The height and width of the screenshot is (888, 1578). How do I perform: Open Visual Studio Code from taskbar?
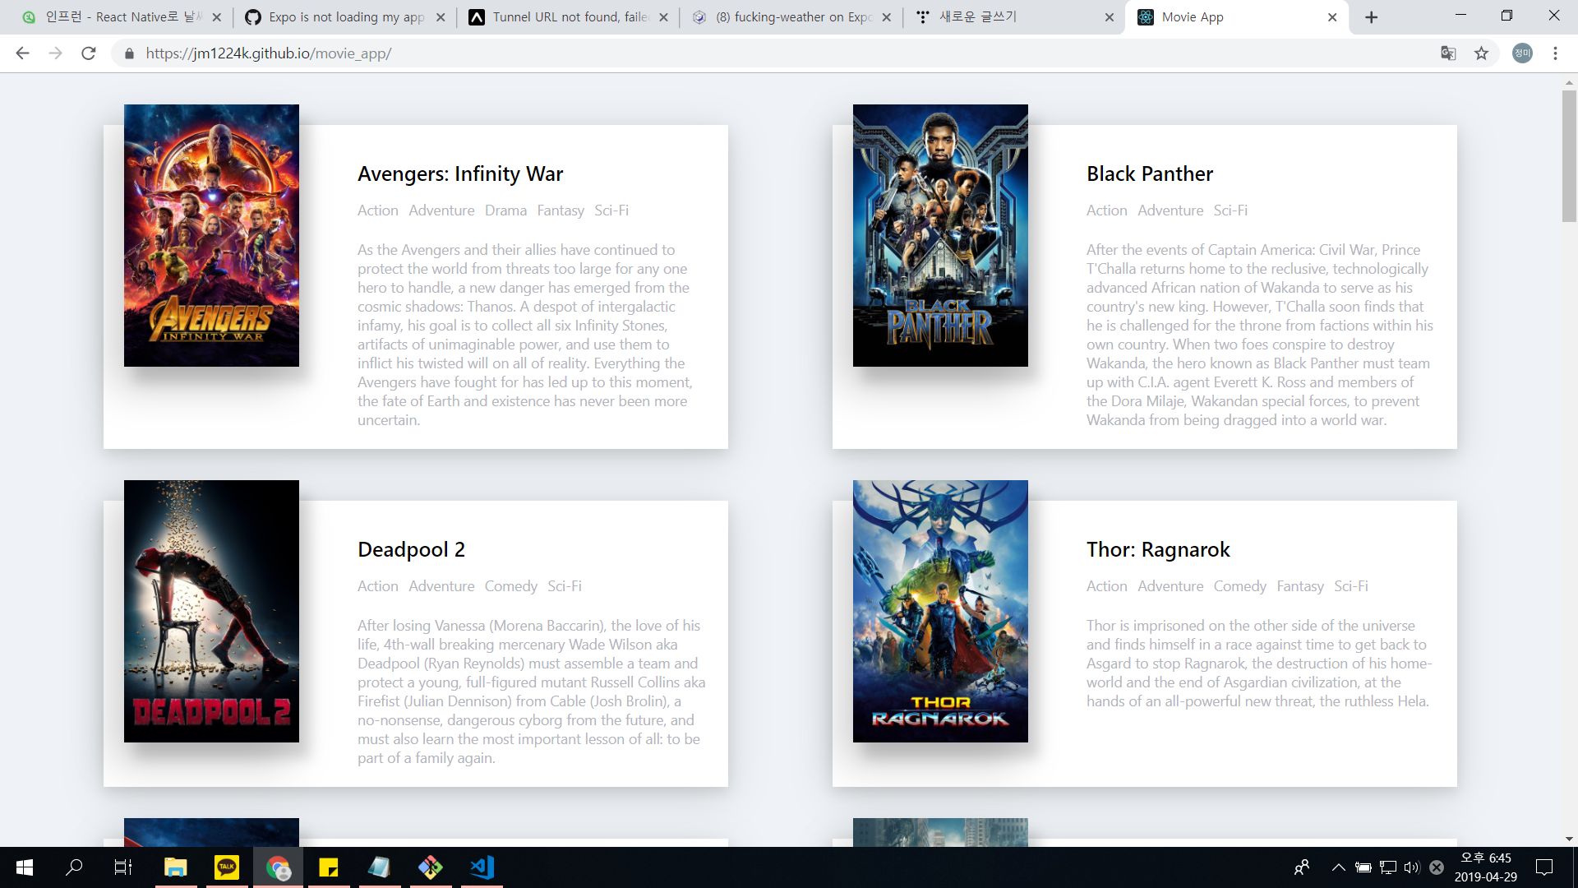pyautogui.click(x=482, y=867)
